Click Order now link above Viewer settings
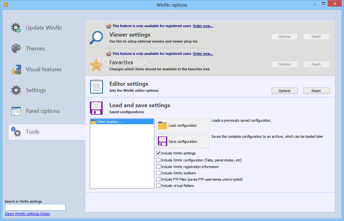The width and height of the screenshot is (344, 221). coord(203,26)
